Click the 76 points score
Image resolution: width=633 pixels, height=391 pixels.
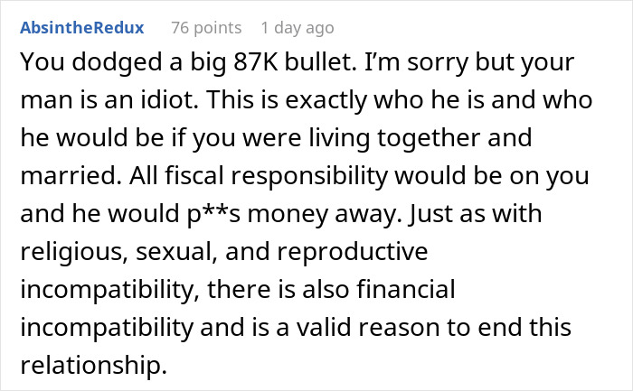point(206,28)
